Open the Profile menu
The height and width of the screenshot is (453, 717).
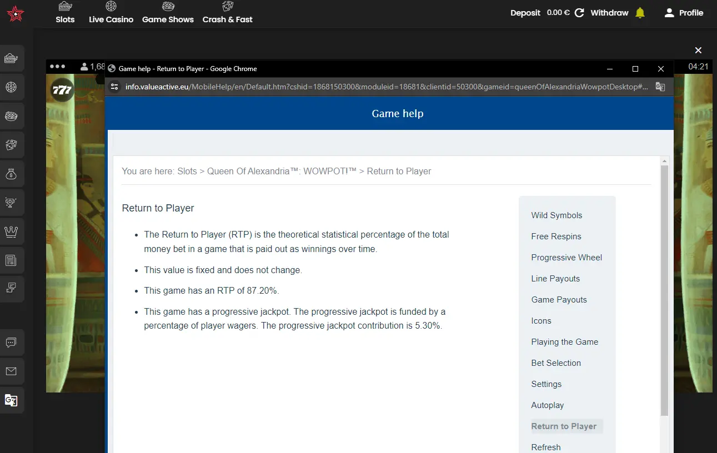coord(684,13)
